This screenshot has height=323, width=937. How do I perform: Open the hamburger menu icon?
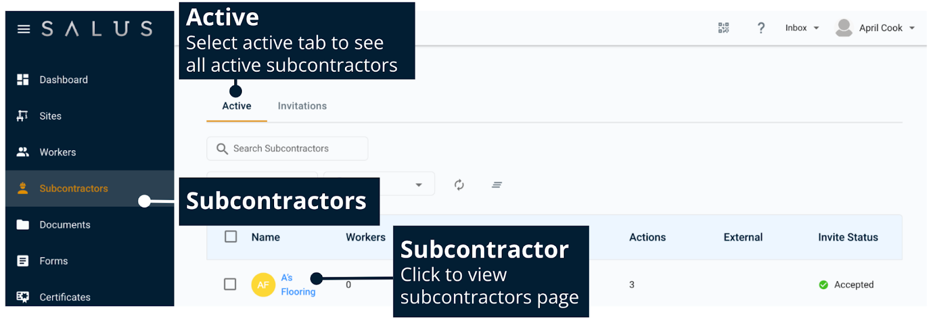[23, 29]
